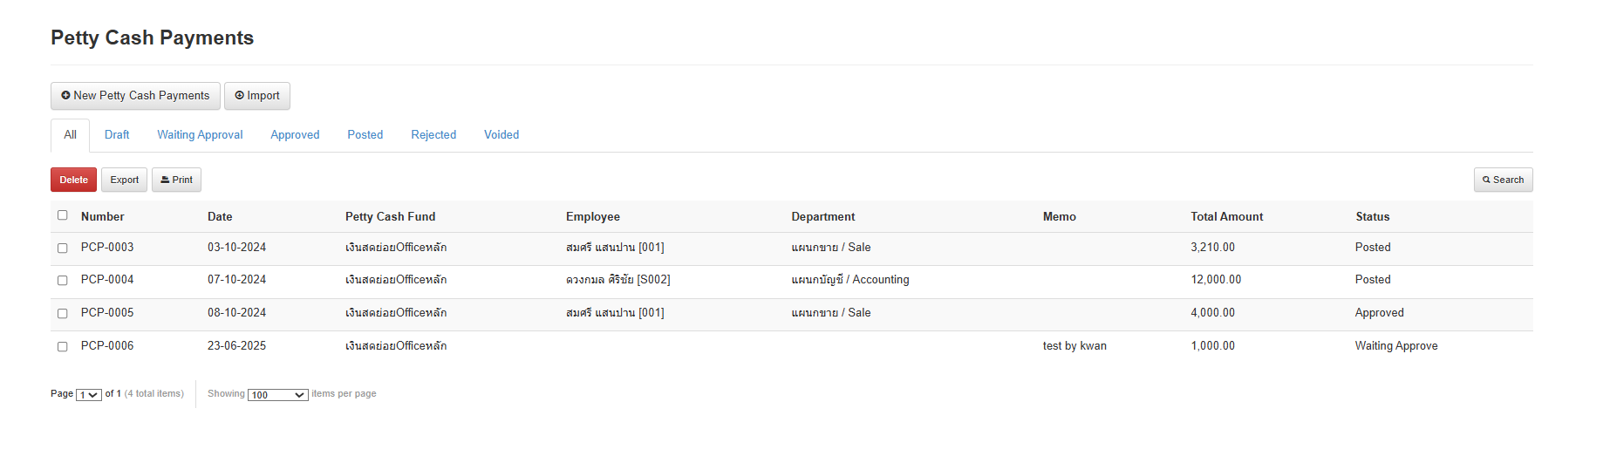The width and height of the screenshot is (1610, 463).
Task: Click the Import button icon
Action: pyautogui.click(x=240, y=96)
